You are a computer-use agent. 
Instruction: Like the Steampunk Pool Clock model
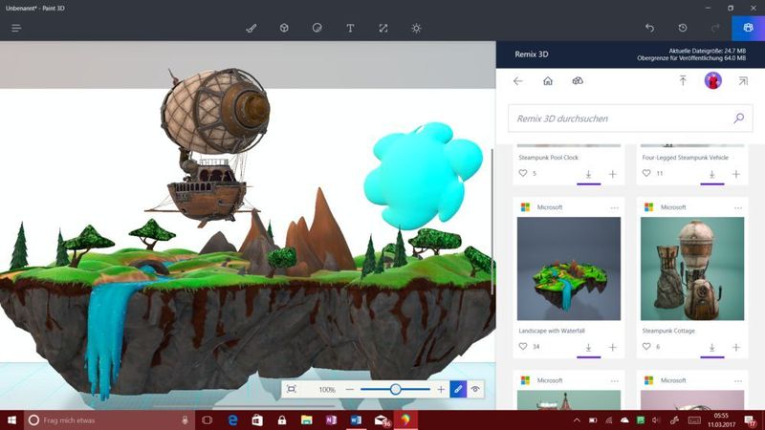pyautogui.click(x=523, y=173)
